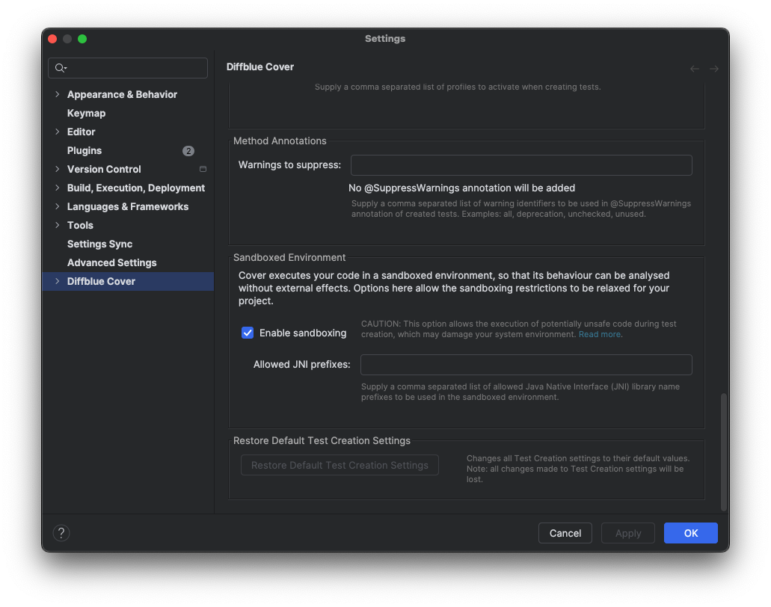Expand the Editor settings node
Screen dimensions: 771x607
[58, 132]
